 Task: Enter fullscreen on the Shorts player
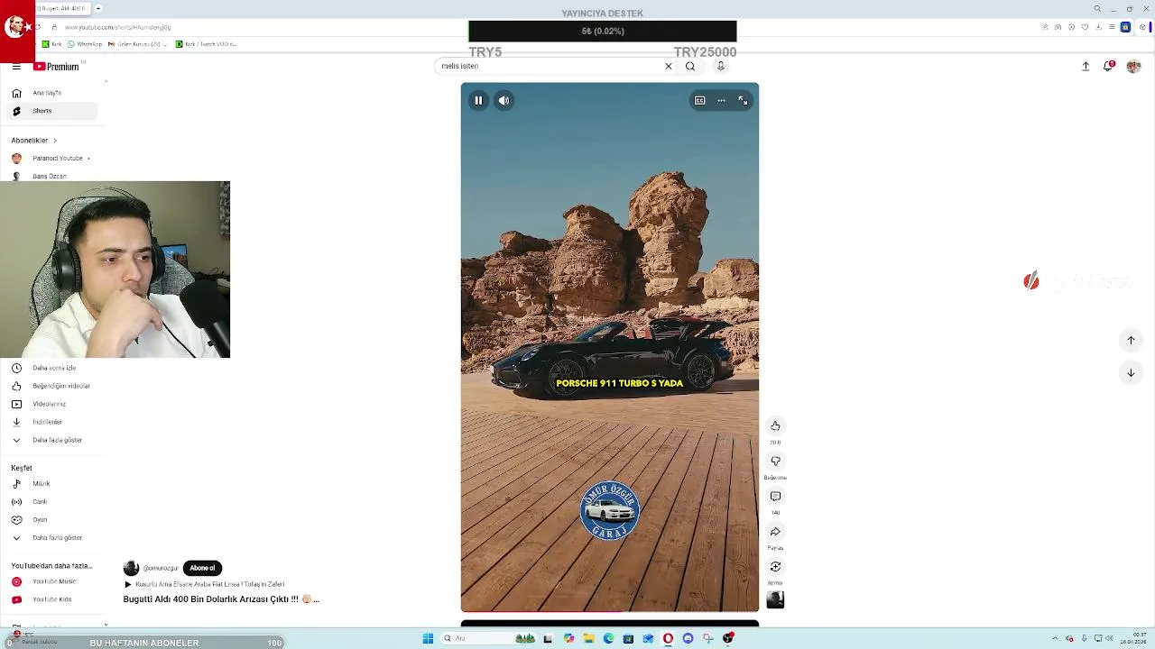click(x=743, y=101)
